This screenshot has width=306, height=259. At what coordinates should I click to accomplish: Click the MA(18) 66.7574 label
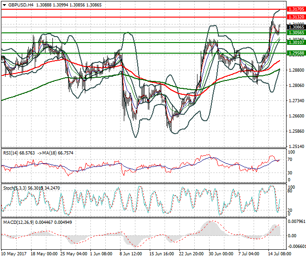tap(57, 153)
